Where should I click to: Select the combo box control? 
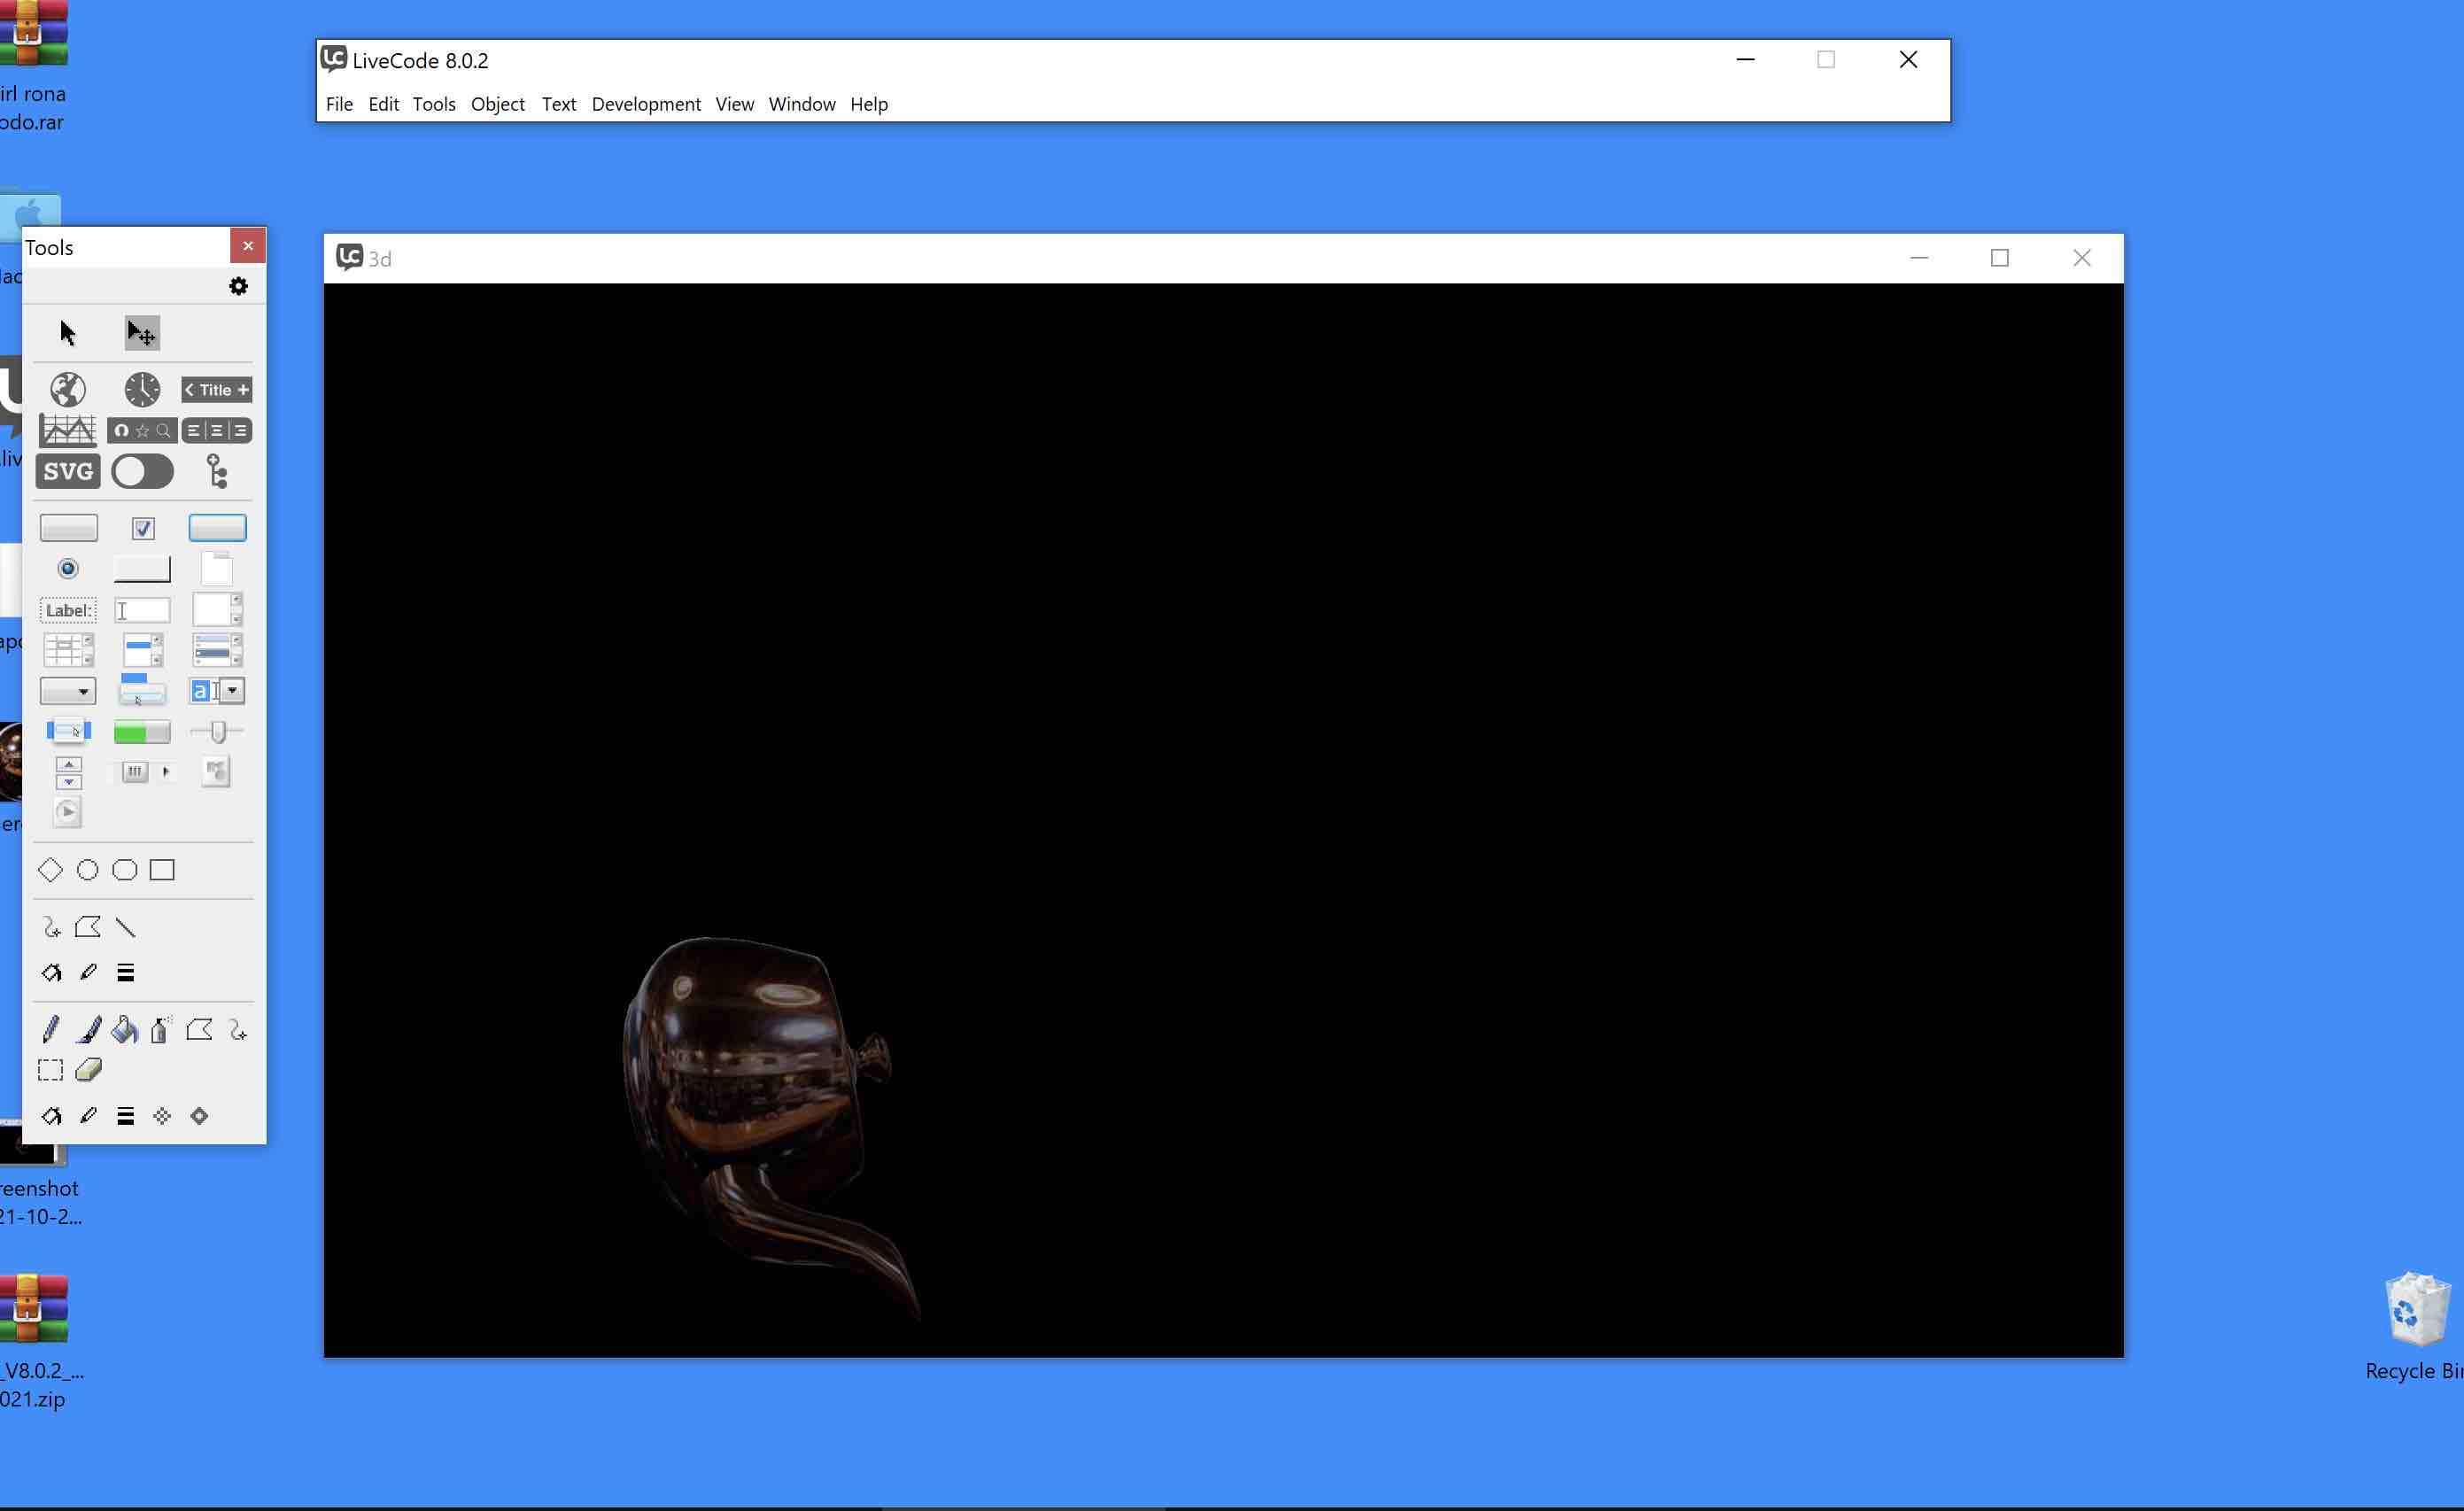tap(217, 691)
